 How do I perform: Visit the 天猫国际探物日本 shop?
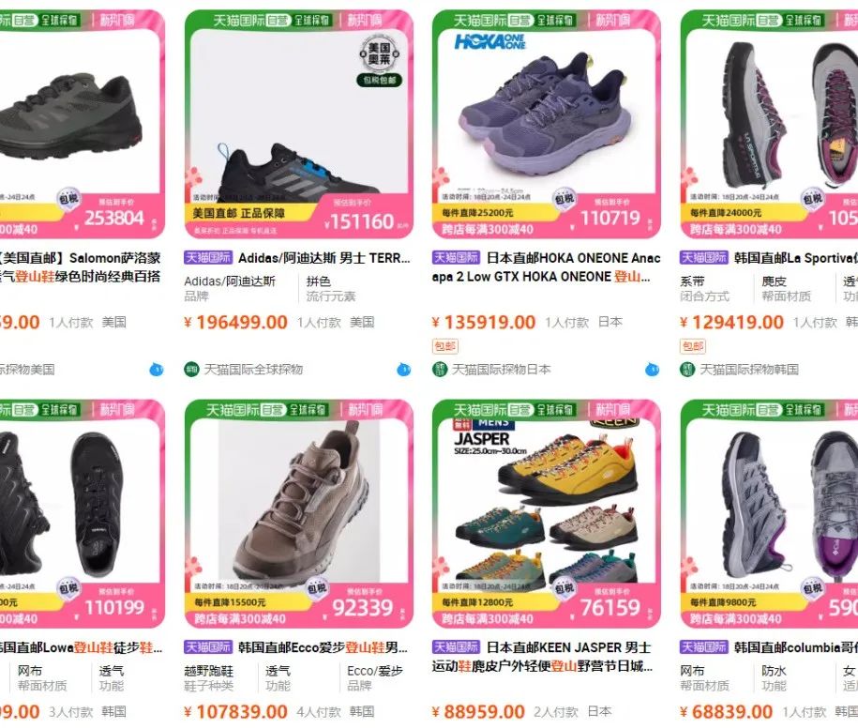point(502,370)
